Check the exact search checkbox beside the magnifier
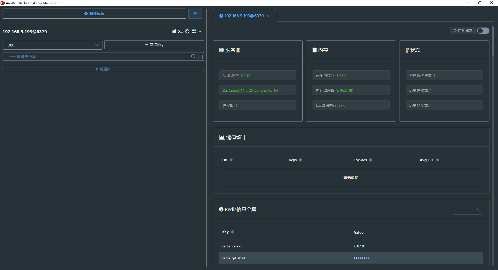The image size is (498, 270). pos(200,57)
